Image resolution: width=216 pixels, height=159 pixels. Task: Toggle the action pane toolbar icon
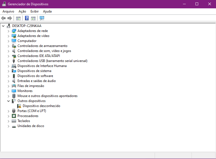(33, 18)
